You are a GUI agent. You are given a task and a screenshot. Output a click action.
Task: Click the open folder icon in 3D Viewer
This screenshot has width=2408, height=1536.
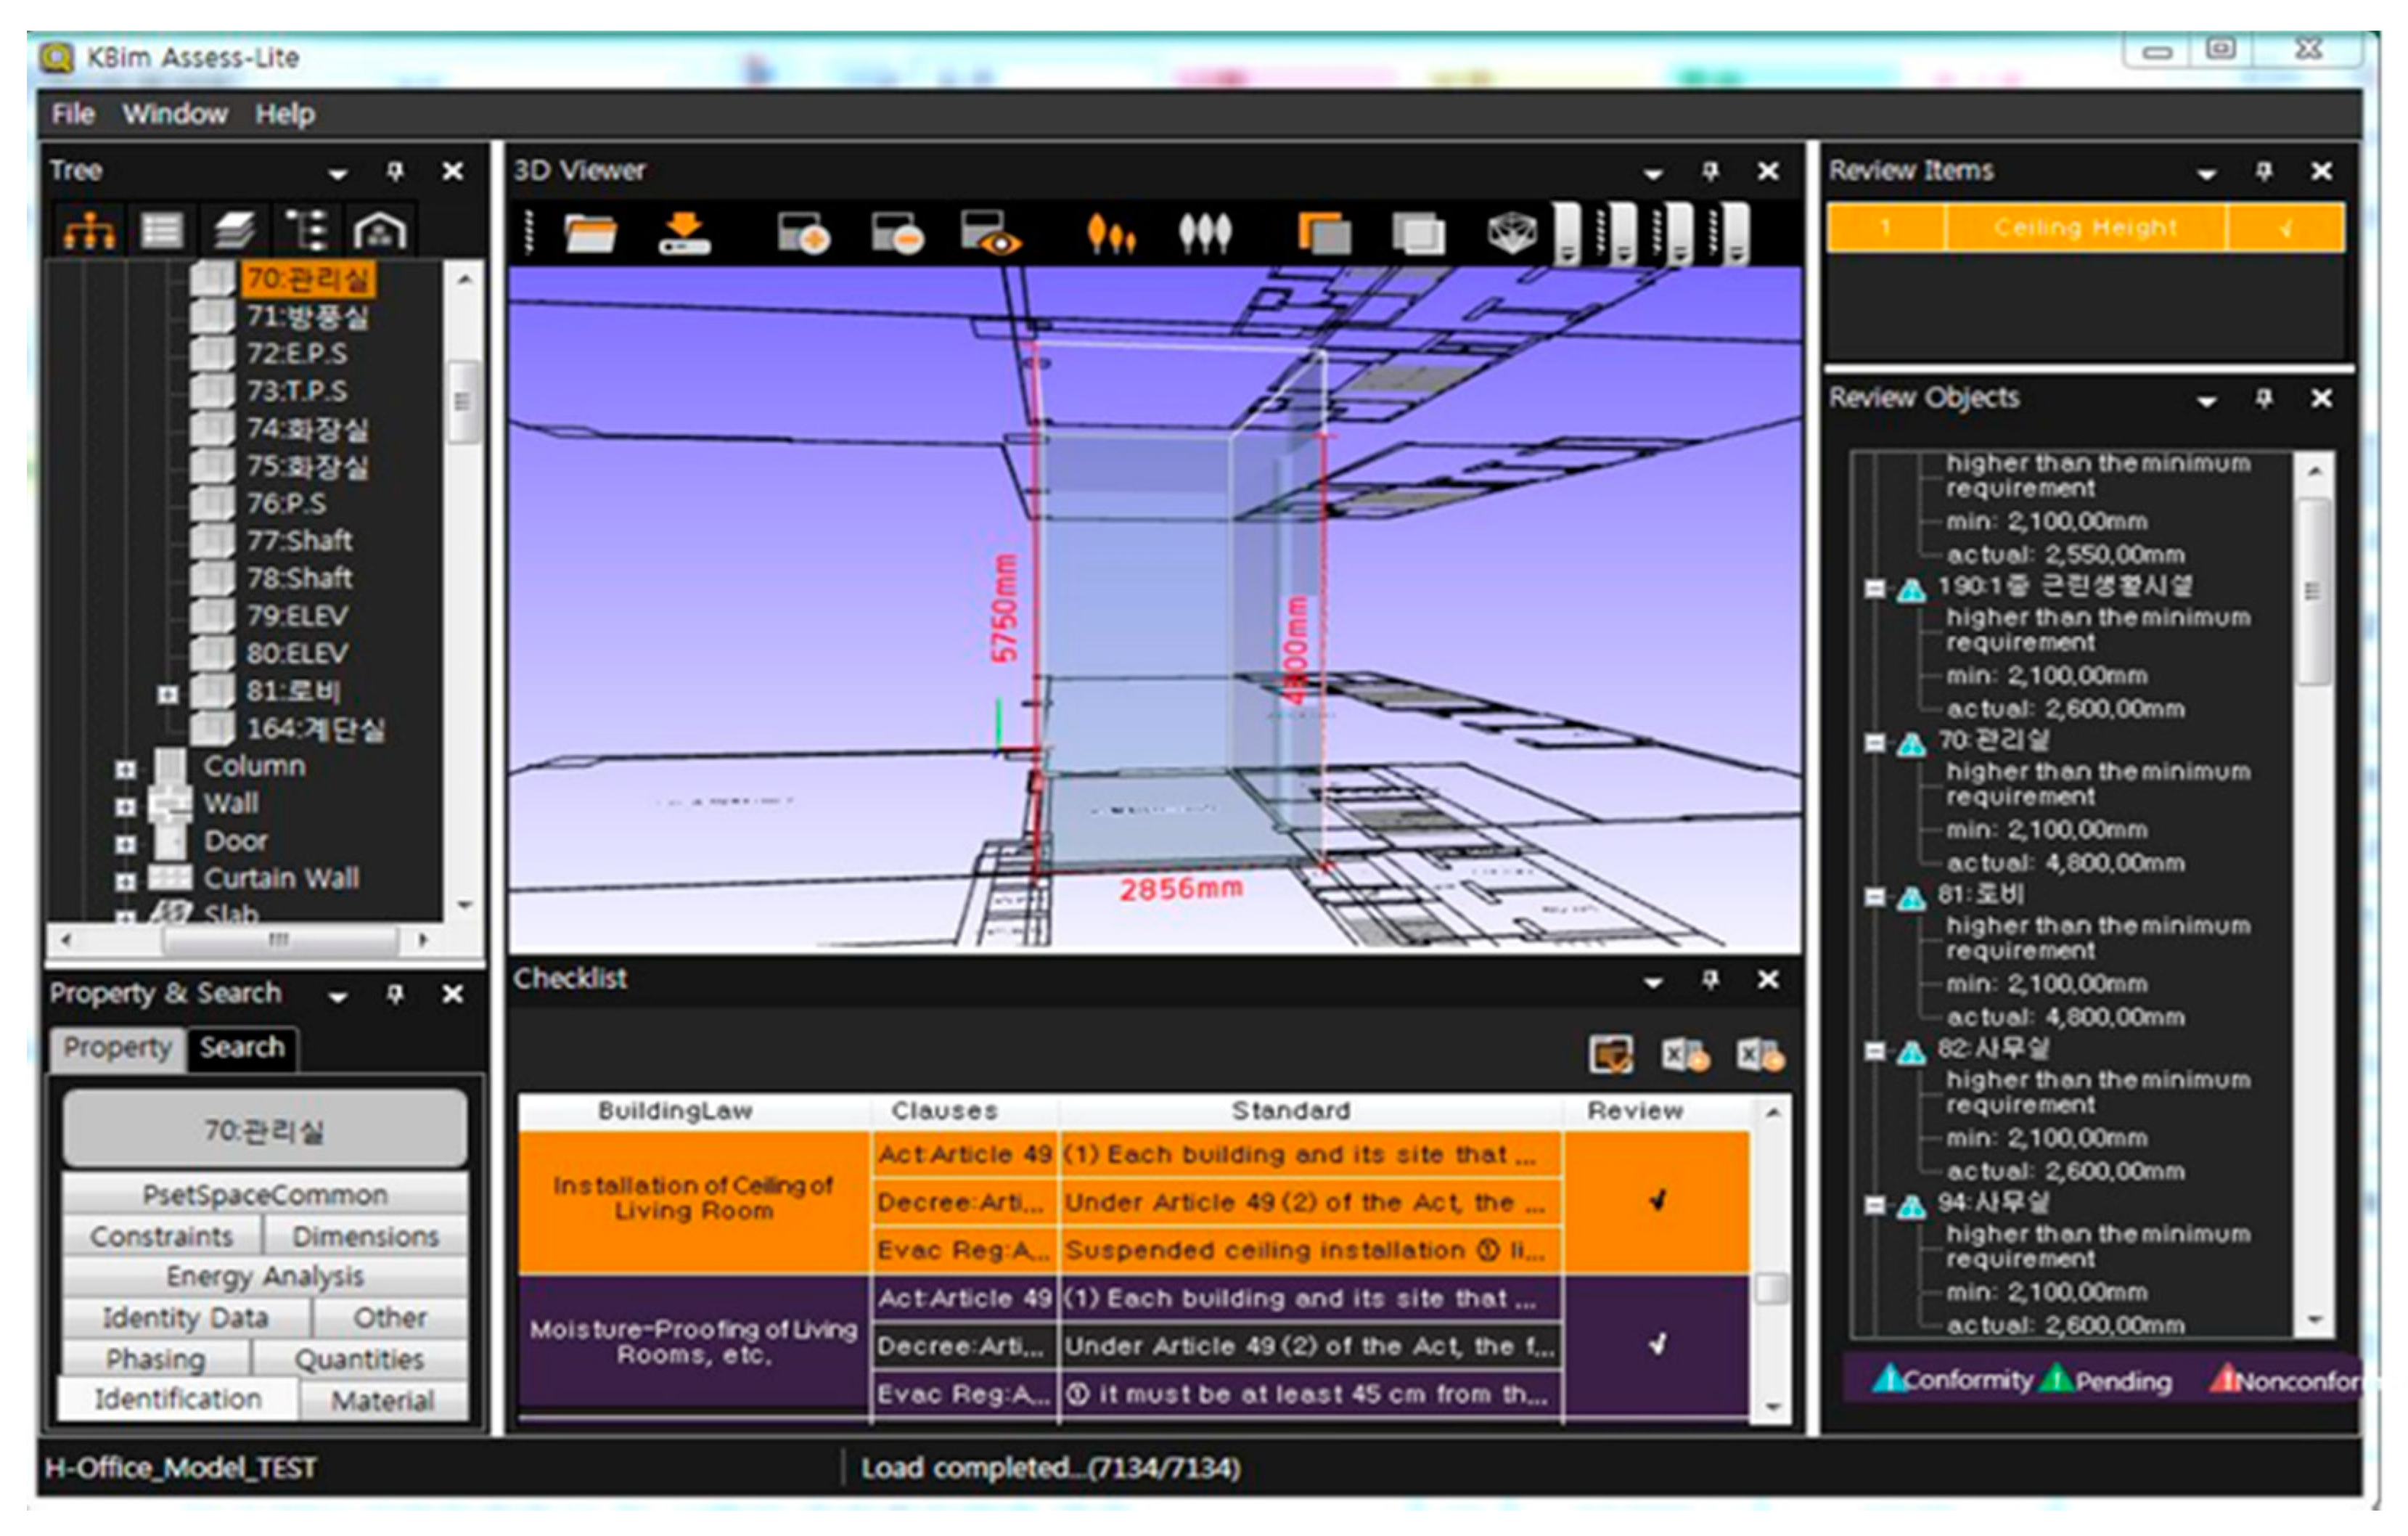590,234
